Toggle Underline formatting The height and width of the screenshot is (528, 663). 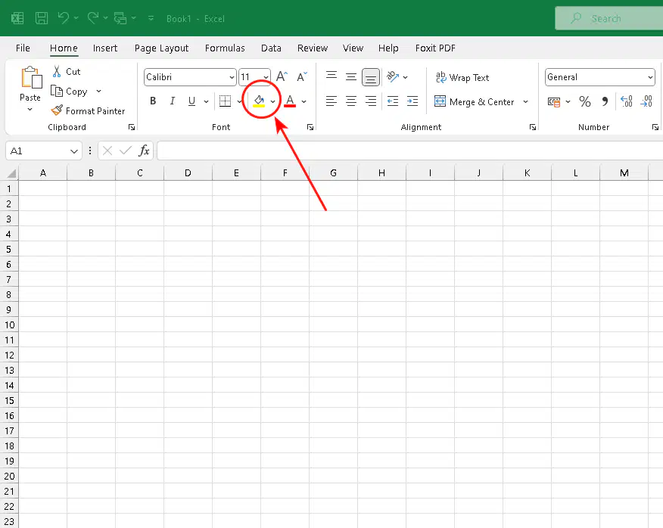[192, 101]
